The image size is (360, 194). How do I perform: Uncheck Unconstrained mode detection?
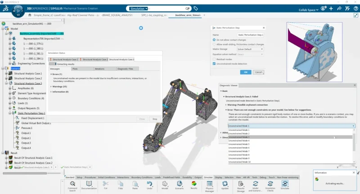click(x=214, y=64)
